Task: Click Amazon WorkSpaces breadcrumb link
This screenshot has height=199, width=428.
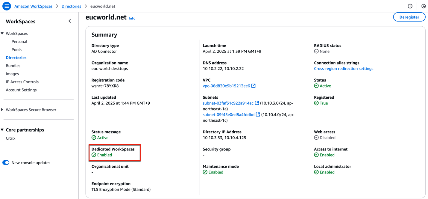Action: [34, 6]
